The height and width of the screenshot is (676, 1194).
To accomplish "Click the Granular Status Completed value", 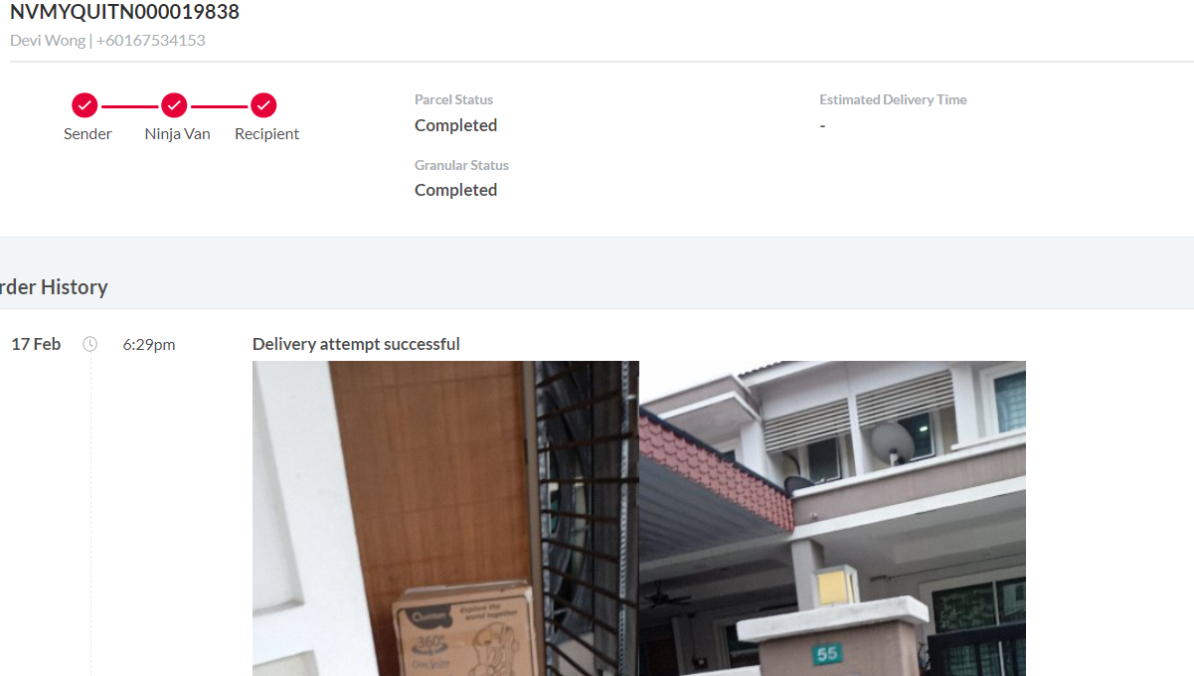I will (455, 190).
